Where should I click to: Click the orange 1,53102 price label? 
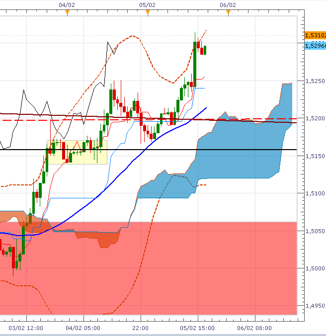point(315,35)
